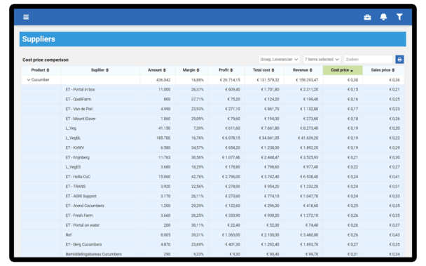Select supplier ET - Berg Cucumbers
Image resolution: width=426 pixels, height=266 pixels.
tap(83, 244)
